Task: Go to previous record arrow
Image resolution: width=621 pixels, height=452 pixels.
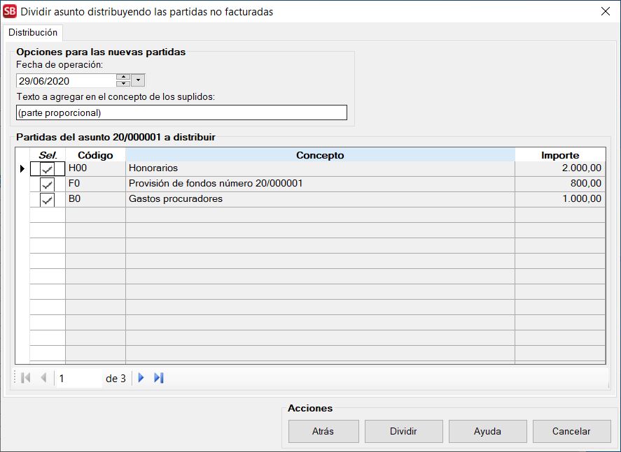Action: click(43, 378)
